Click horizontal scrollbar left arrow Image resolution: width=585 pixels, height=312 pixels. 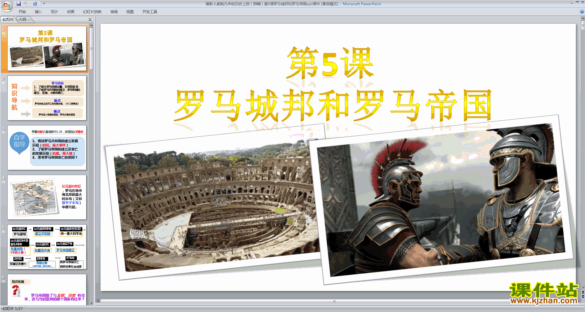click(x=98, y=301)
